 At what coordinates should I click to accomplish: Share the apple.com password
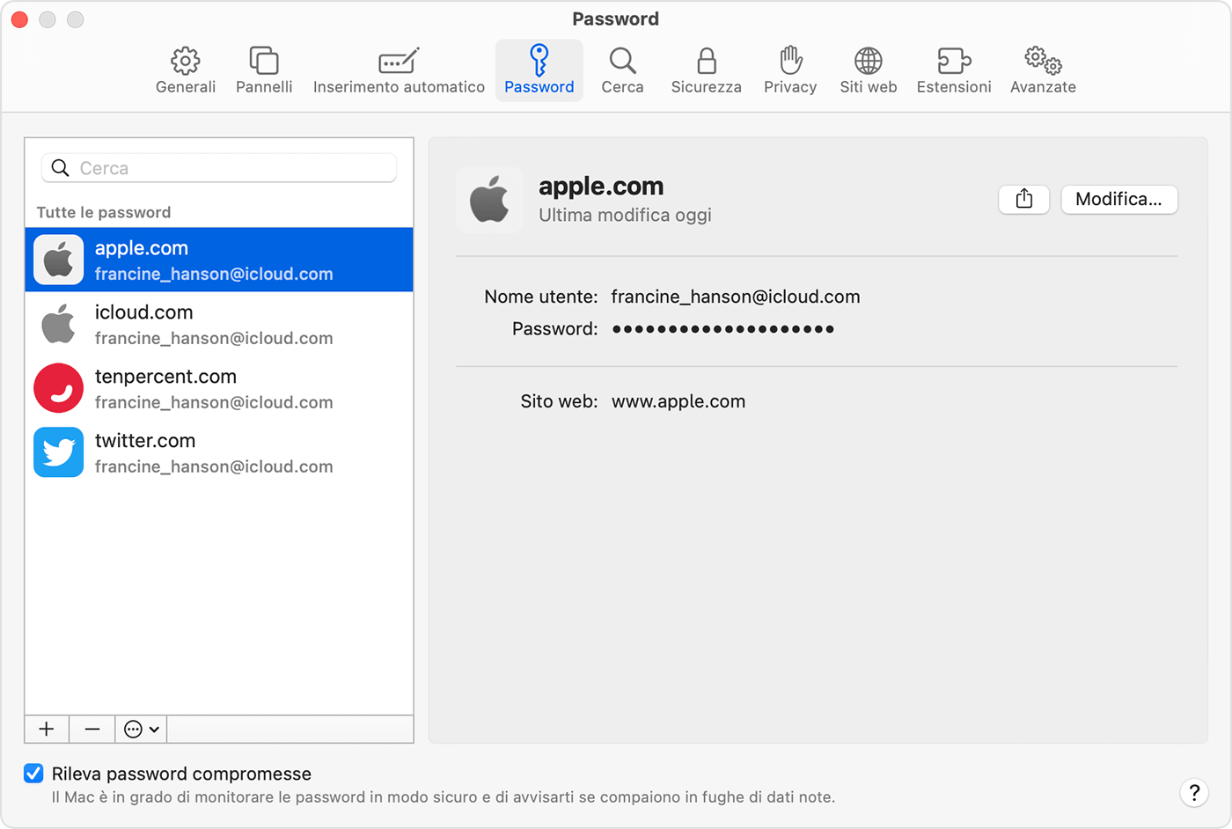pyautogui.click(x=1024, y=199)
